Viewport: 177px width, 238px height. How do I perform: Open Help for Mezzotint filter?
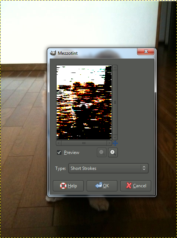68,186
